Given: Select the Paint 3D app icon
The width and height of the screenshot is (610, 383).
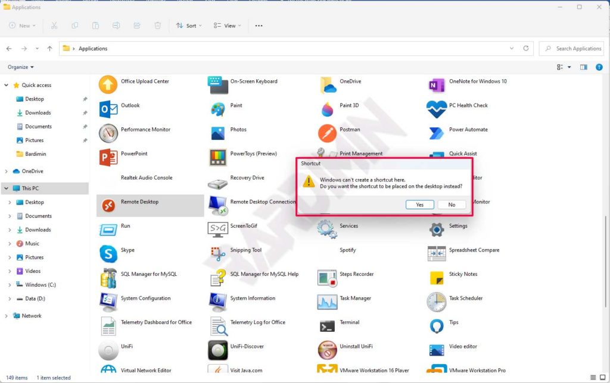Looking at the screenshot, I should click(327, 109).
